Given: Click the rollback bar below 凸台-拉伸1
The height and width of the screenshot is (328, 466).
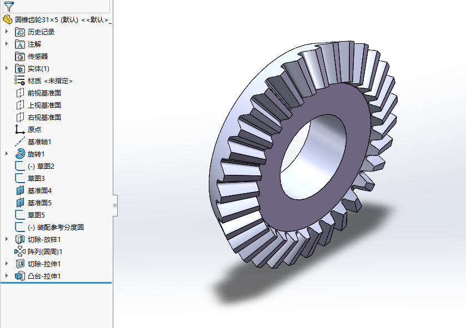Looking at the screenshot, I should click(x=56, y=283).
